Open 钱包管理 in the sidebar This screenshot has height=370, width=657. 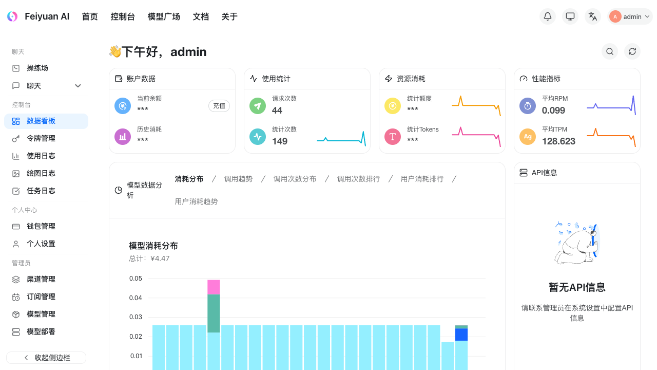pyautogui.click(x=46, y=226)
